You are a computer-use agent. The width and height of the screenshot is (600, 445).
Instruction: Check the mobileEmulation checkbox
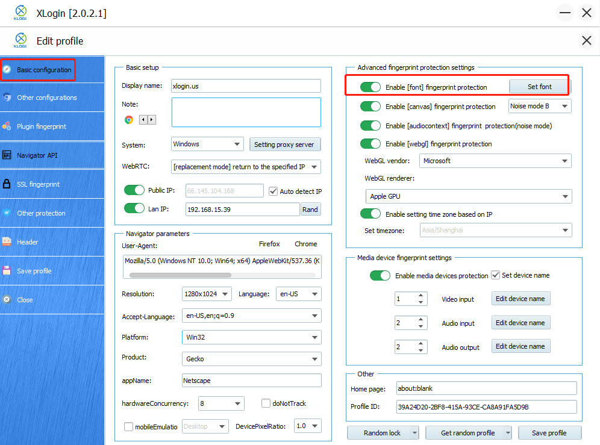[128, 426]
